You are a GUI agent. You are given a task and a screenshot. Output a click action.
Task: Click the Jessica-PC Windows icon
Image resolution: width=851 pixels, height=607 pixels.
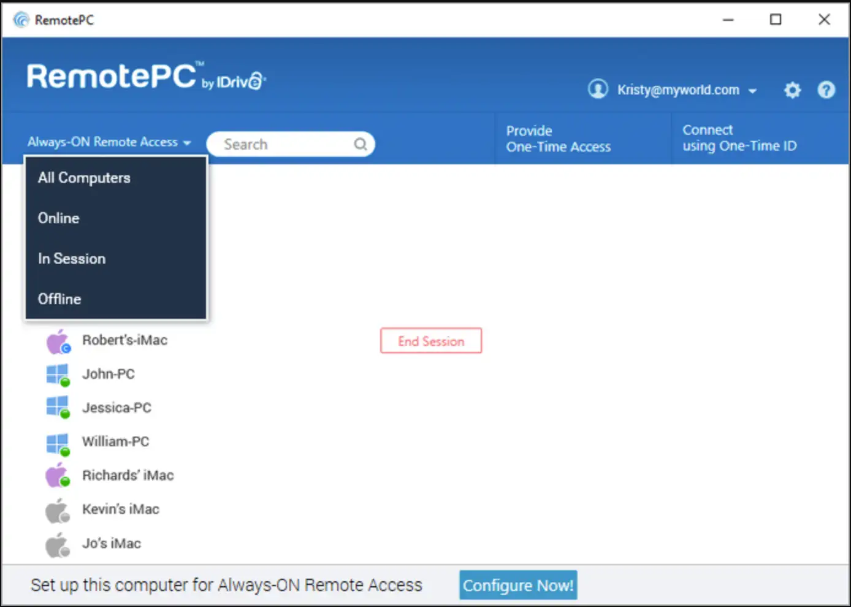pos(58,408)
